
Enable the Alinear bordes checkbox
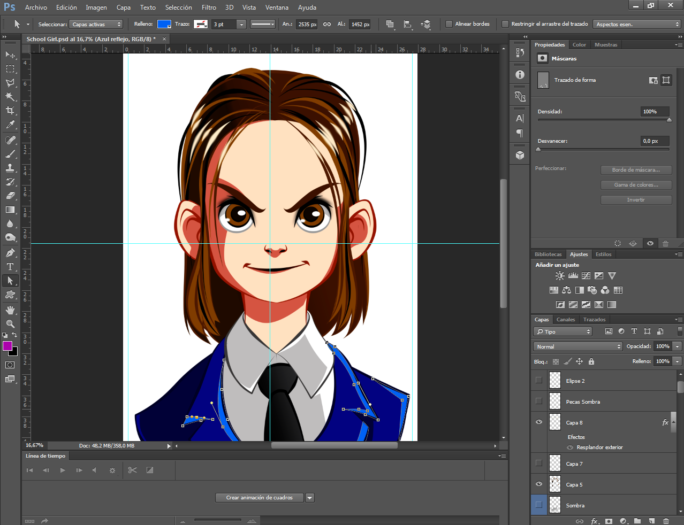[x=449, y=24]
